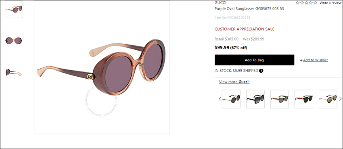Open the fourth black sunglasses in carousel

303,99
